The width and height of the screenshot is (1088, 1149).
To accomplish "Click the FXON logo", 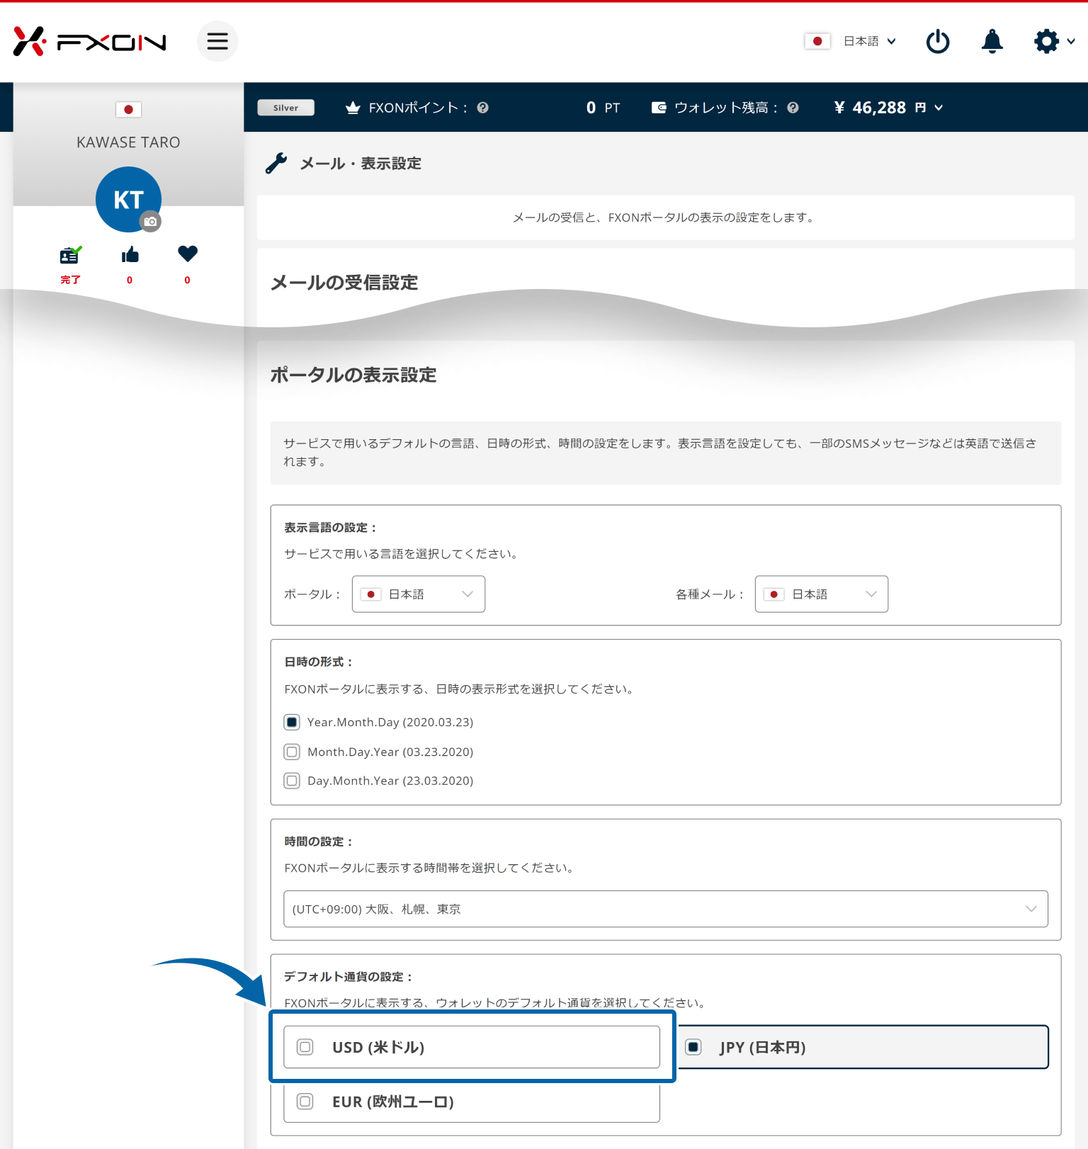I will click(89, 42).
